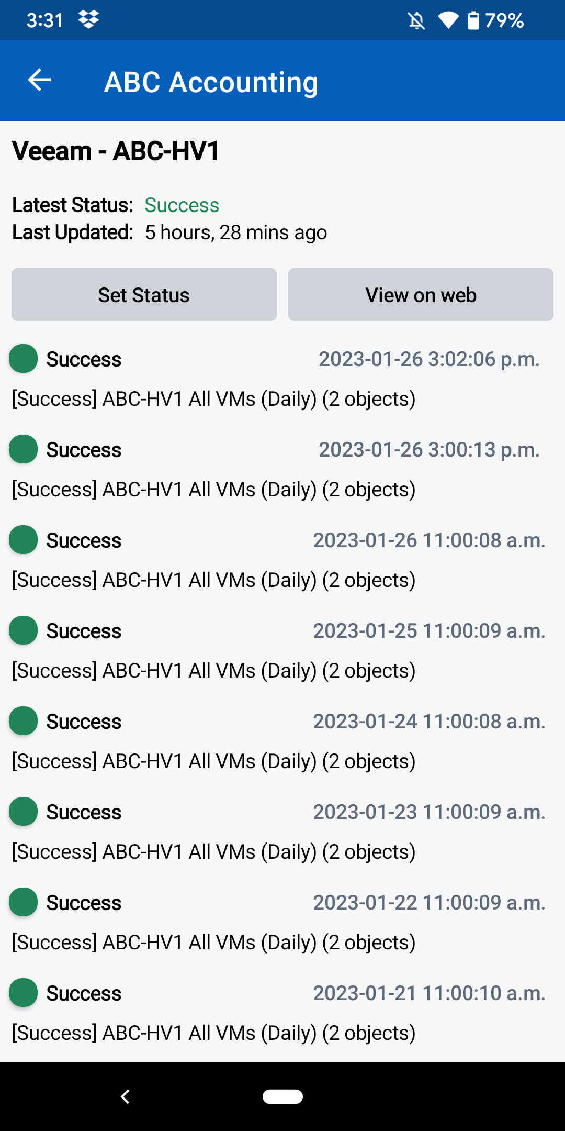Tap the 2023-01-24 entry description text
Image resolution: width=565 pixels, height=1131 pixels.
[213, 761]
